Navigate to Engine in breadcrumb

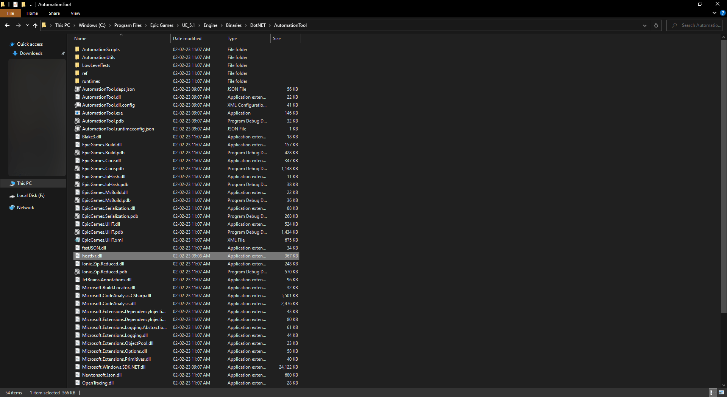click(211, 25)
